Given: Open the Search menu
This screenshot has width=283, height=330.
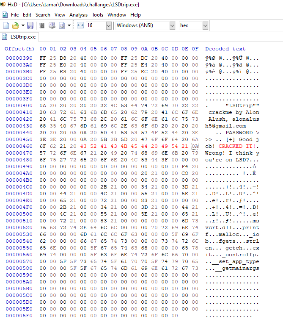Looking at the screenshot, I should 43,15.
